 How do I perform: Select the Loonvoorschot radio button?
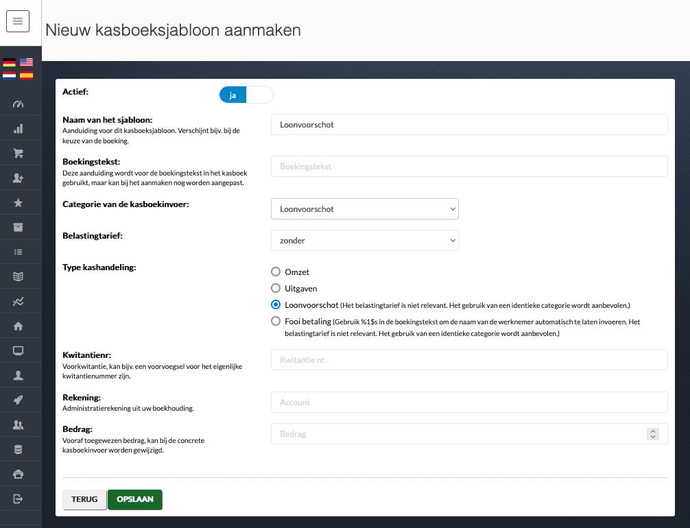(276, 304)
